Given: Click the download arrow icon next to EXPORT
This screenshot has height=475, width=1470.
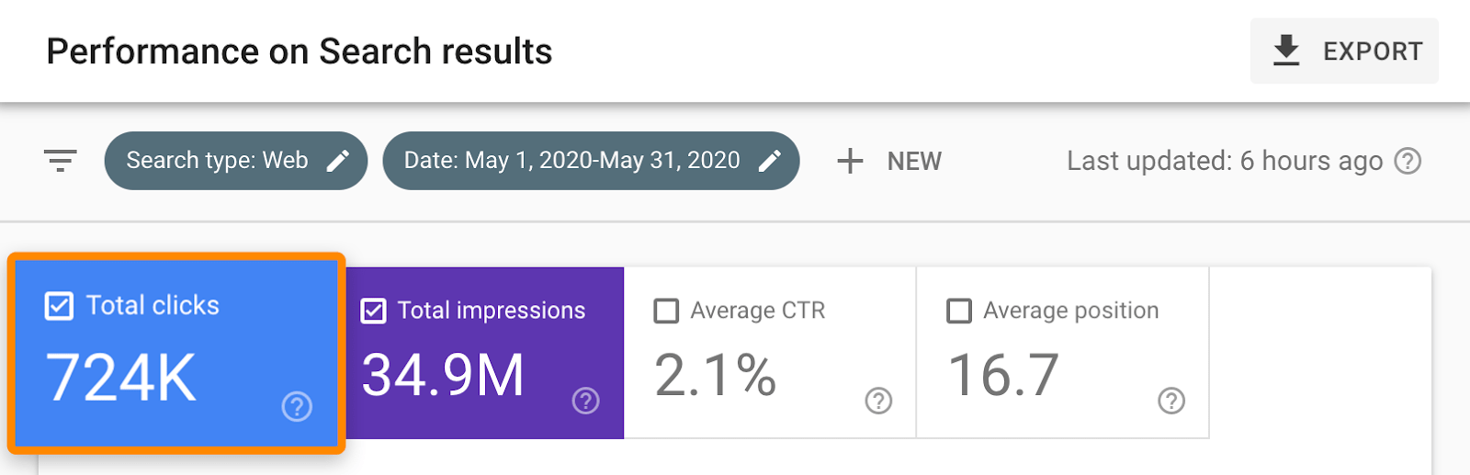Looking at the screenshot, I should pyautogui.click(x=1286, y=51).
